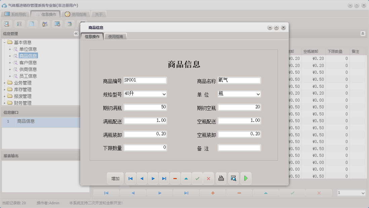Open print preview in the product dialog
This screenshot has height=208, width=369.
click(x=233, y=178)
